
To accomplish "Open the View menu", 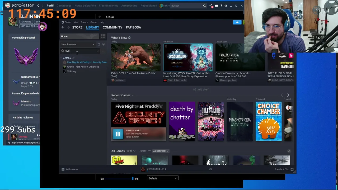I will click(x=76, y=22).
